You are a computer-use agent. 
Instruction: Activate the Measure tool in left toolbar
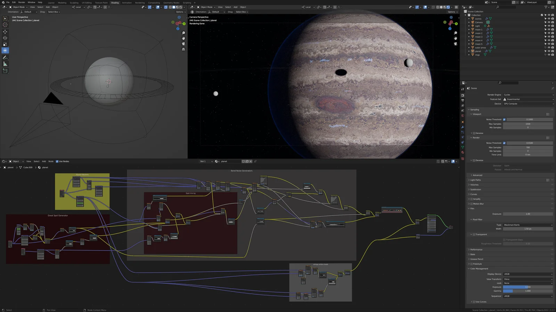click(5, 64)
